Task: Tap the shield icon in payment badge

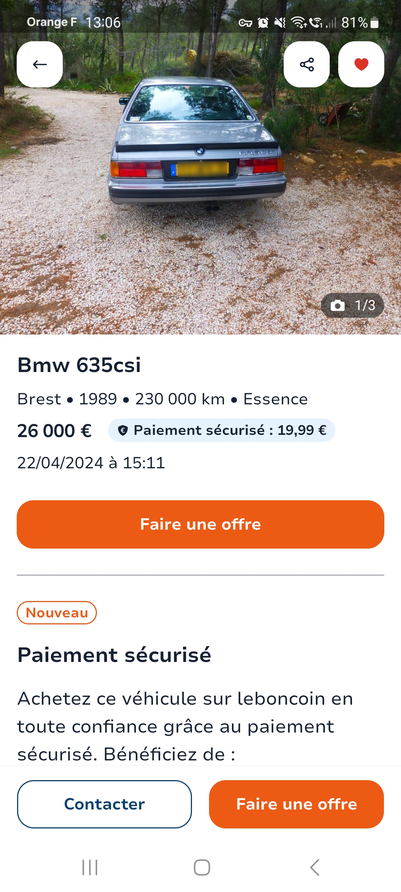Action: click(123, 430)
